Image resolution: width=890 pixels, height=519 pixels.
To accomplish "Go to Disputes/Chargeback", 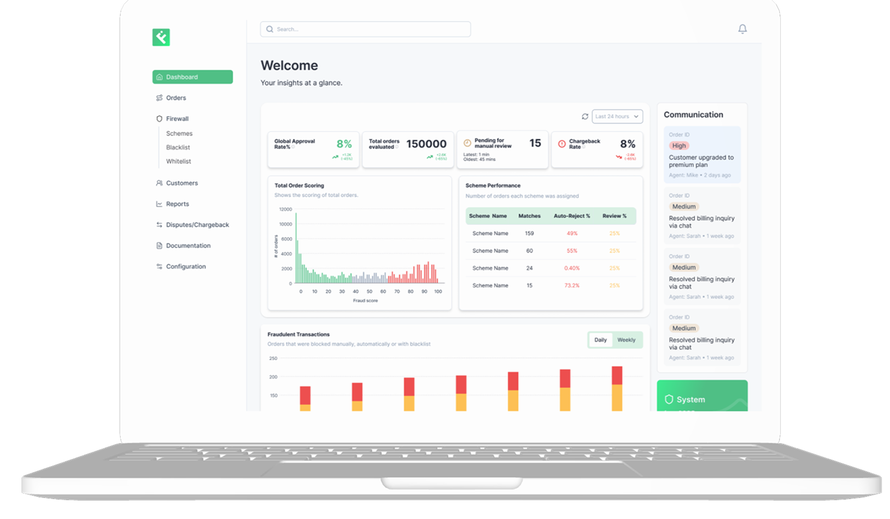I will pyautogui.click(x=197, y=225).
